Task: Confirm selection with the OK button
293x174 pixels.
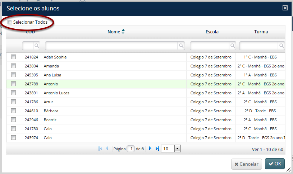Action: (x=275, y=164)
